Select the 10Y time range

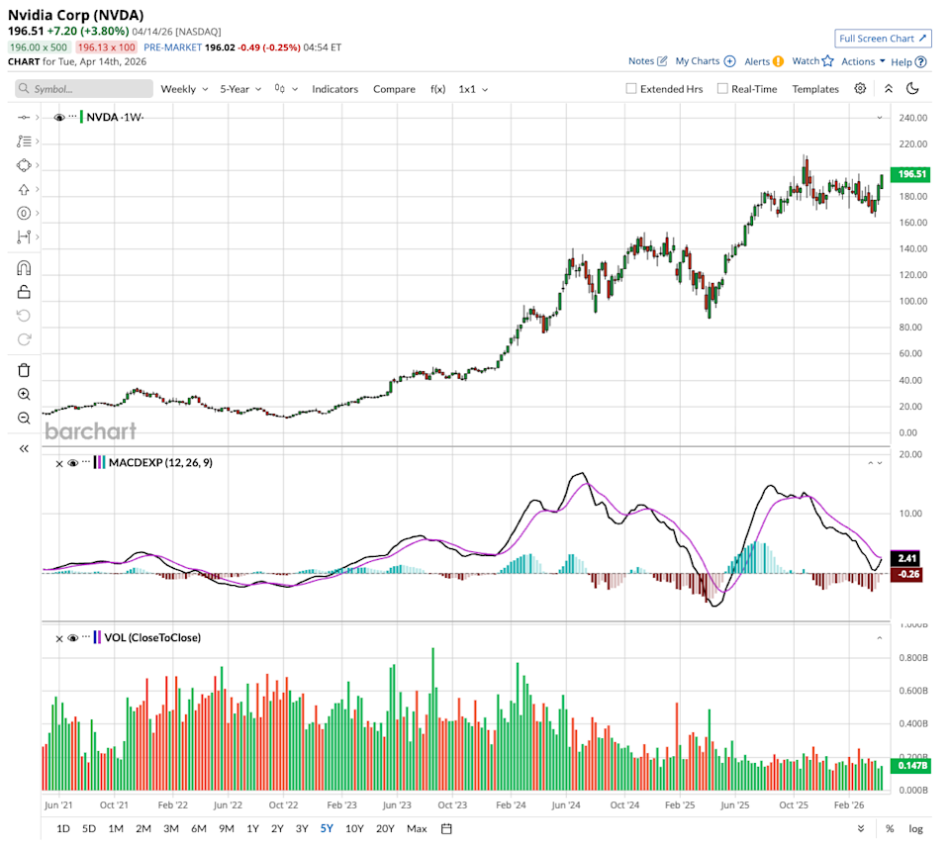tap(354, 828)
